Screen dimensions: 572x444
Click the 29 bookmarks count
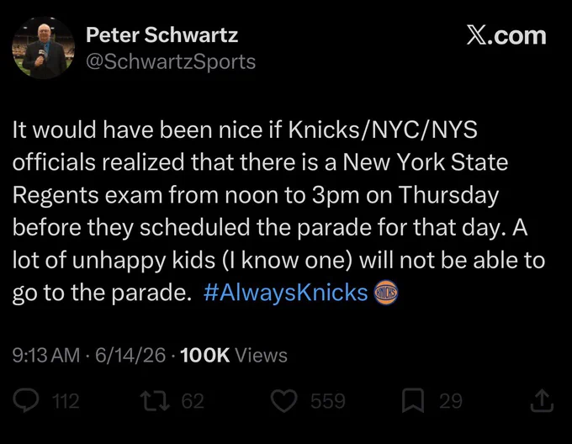click(x=451, y=401)
